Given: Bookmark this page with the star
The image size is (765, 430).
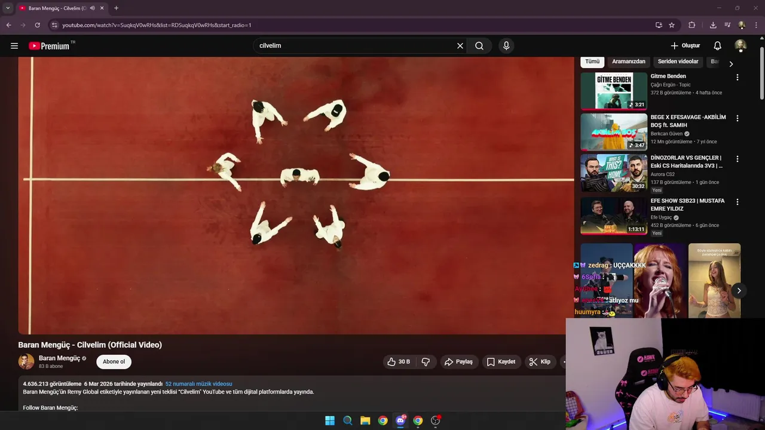Looking at the screenshot, I should 672,25.
